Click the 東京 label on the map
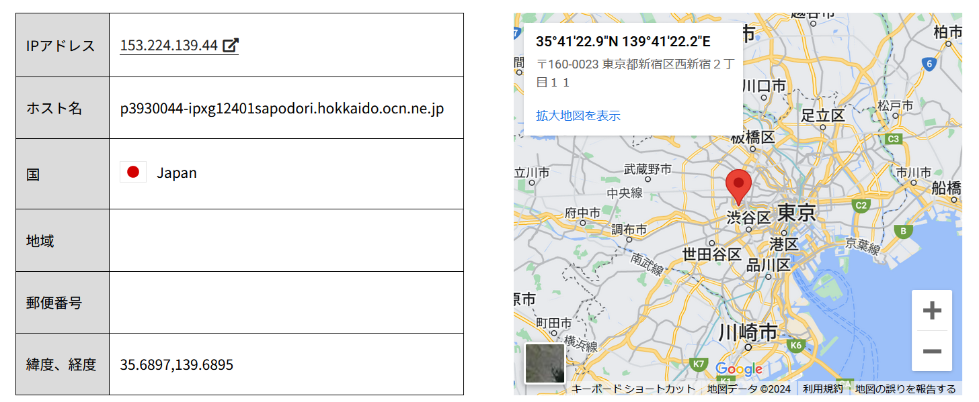The height and width of the screenshot is (402, 979). pos(796,213)
